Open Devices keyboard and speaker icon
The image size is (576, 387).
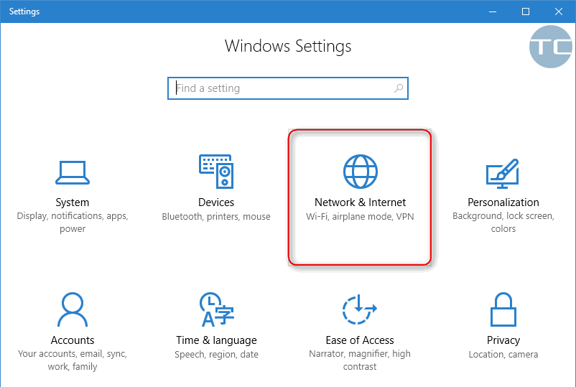pyautogui.click(x=216, y=172)
